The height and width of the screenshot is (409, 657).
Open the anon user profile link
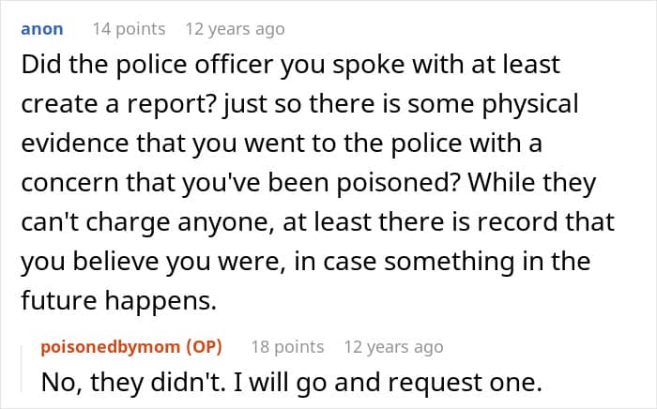[41, 29]
